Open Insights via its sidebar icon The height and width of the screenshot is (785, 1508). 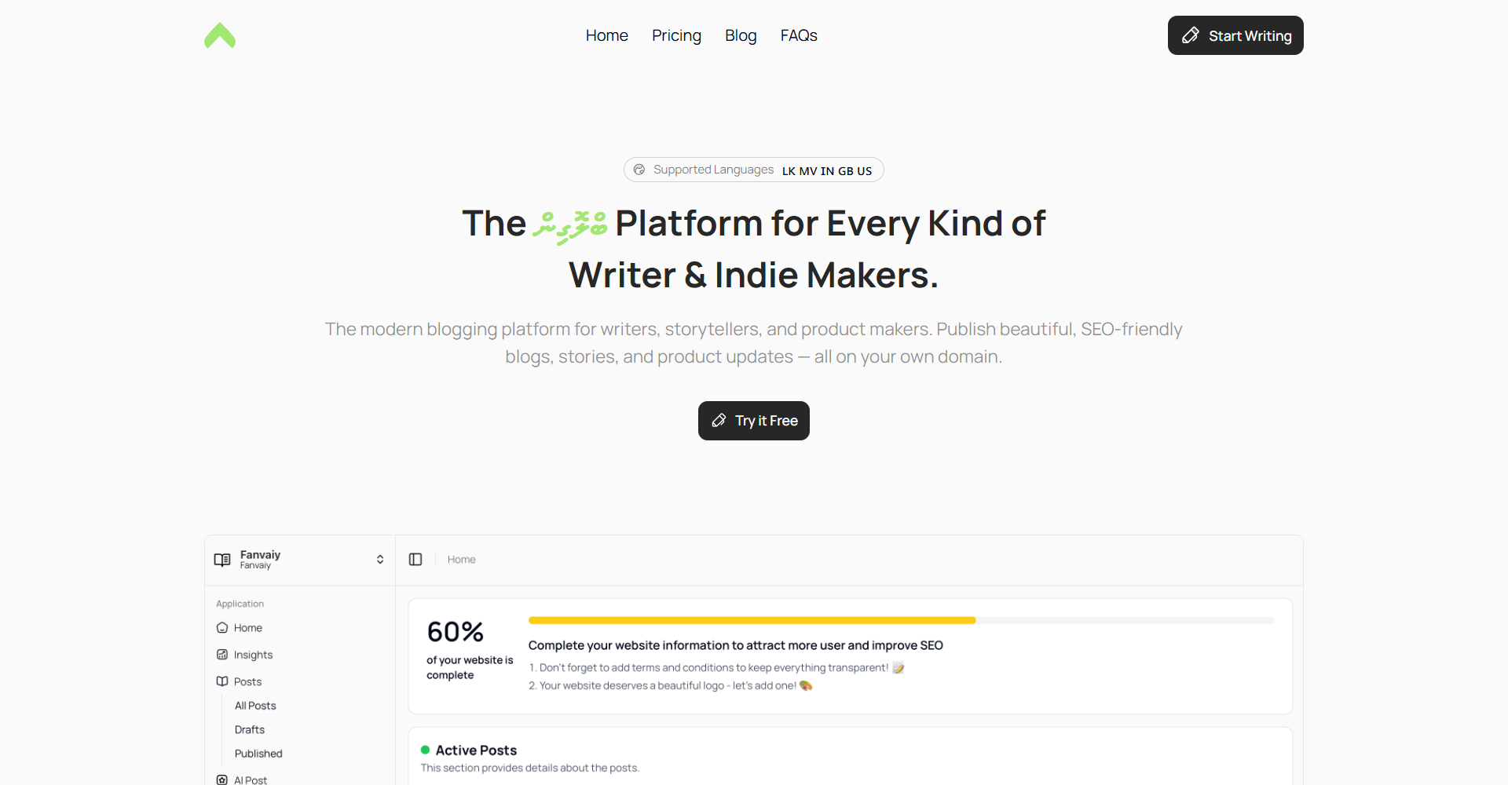(x=222, y=655)
